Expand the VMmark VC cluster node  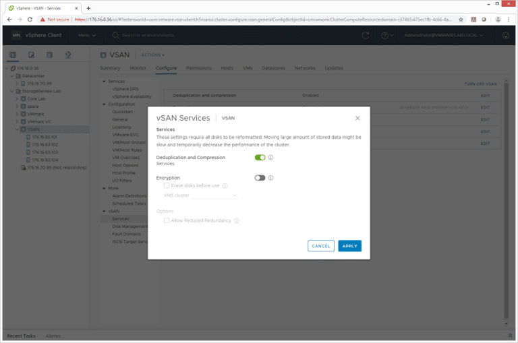[x=17, y=121]
